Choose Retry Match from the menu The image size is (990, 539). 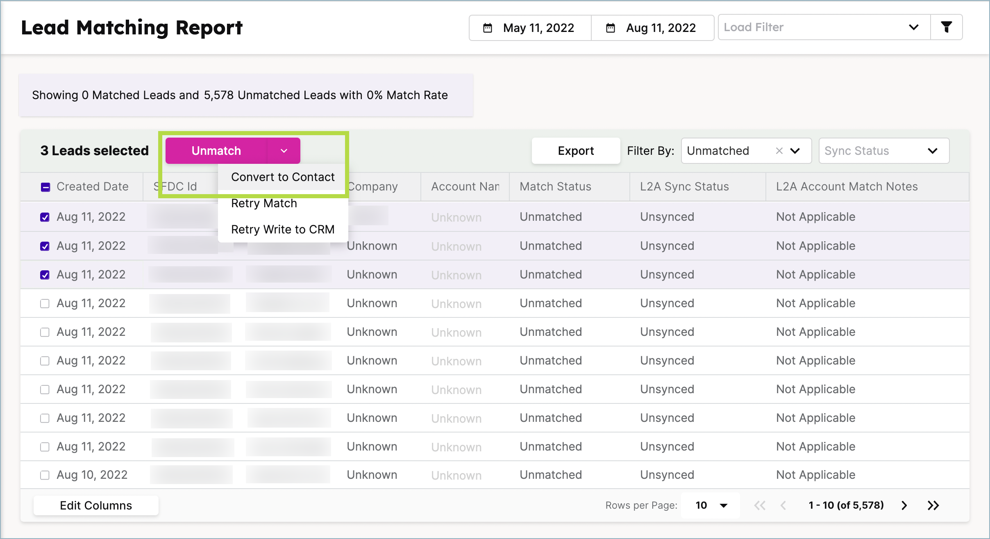coord(283,203)
